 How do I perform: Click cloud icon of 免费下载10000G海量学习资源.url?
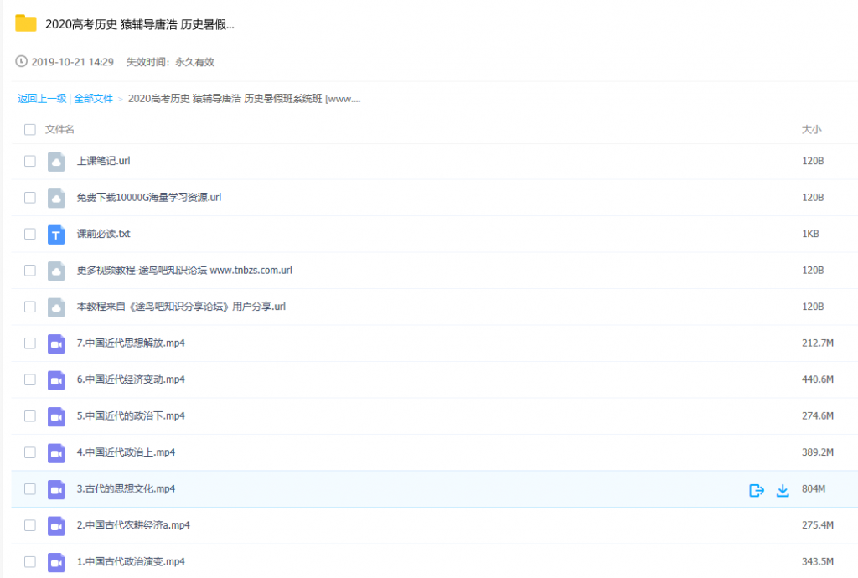56,198
